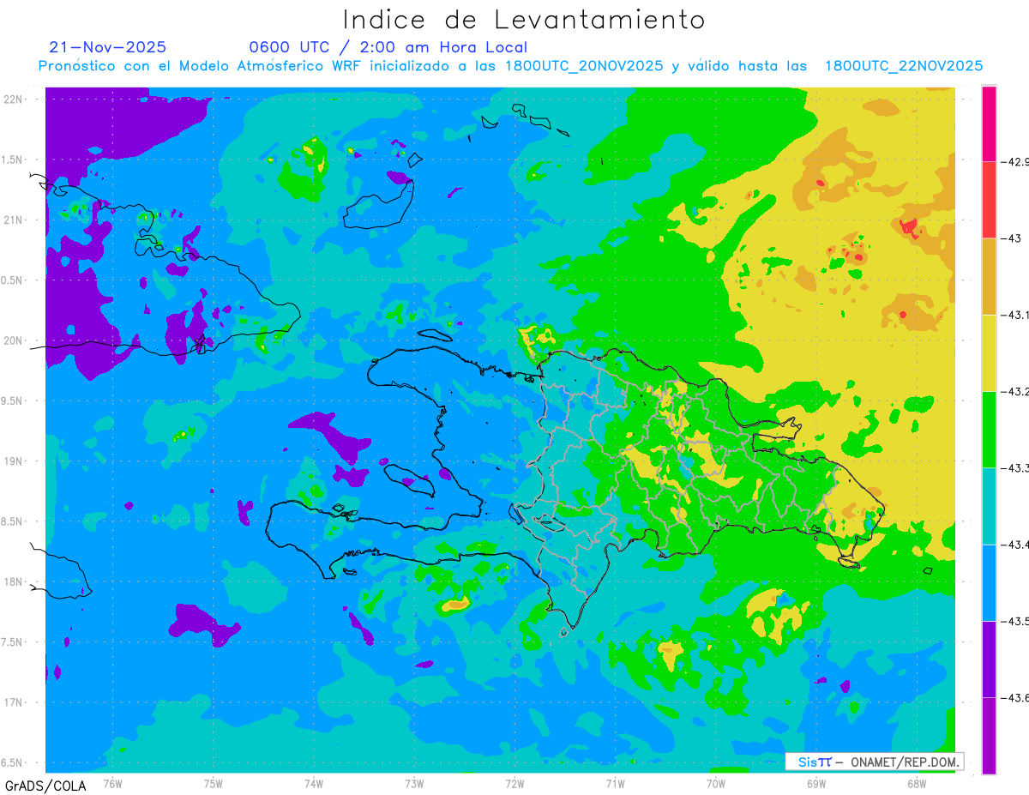
Task: Click the 21N latitude label
Action: pos(14,220)
